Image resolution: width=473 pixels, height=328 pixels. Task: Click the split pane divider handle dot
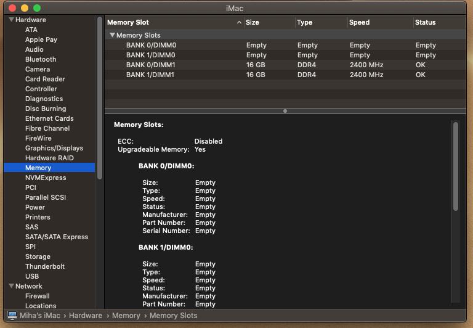[285, 111]
